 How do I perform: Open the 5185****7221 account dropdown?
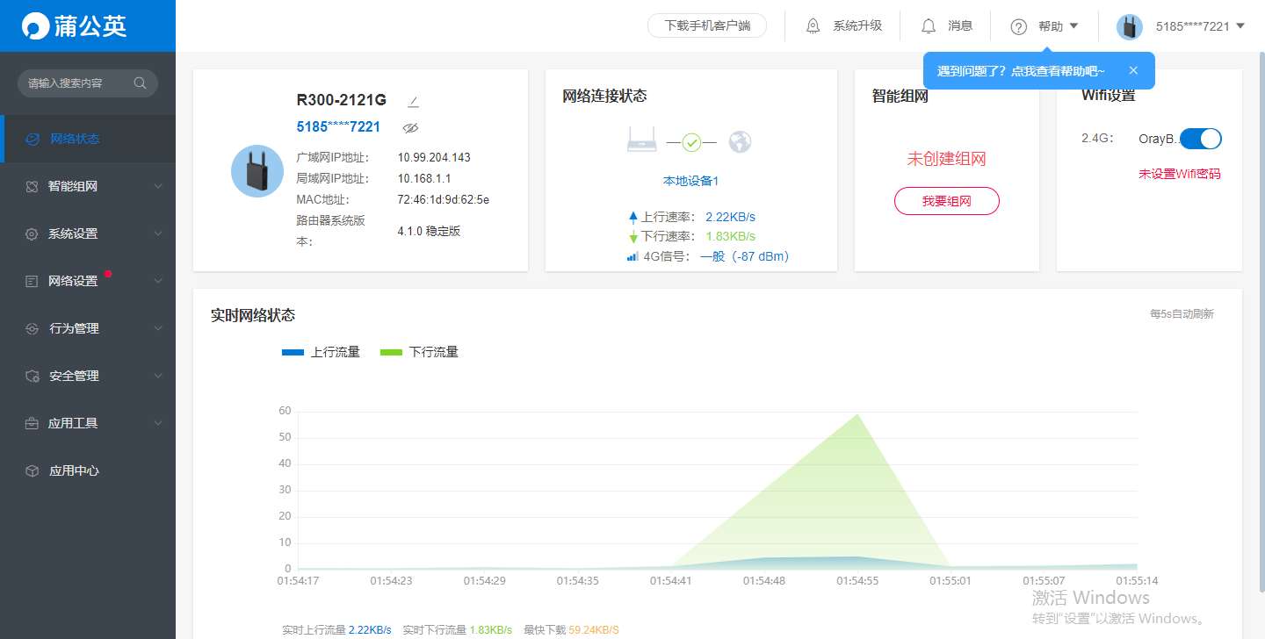click(1195, 26)
